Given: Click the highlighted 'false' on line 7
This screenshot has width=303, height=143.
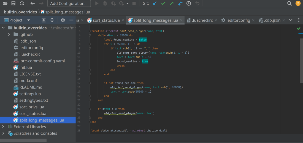Looking at the screenshot, I should [143, 40].
